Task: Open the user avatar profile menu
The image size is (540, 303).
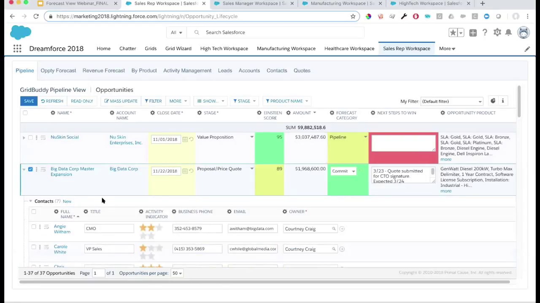Action: [524, 32]
